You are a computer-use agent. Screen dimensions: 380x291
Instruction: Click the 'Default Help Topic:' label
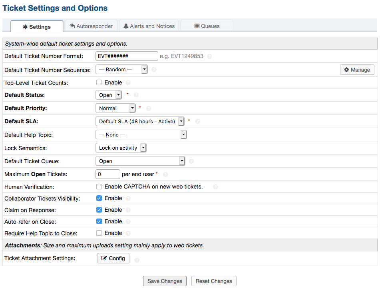(x=29, y=135)
